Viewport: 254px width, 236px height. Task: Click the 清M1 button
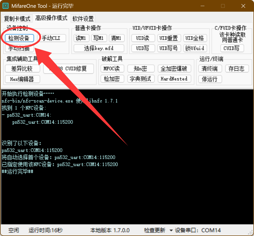pyautogui.click(x=117, y=38)
